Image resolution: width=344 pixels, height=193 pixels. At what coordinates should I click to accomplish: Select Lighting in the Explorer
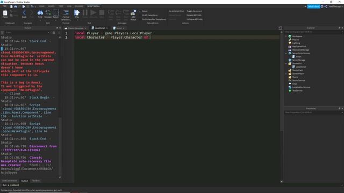click(x=296, y=43)
